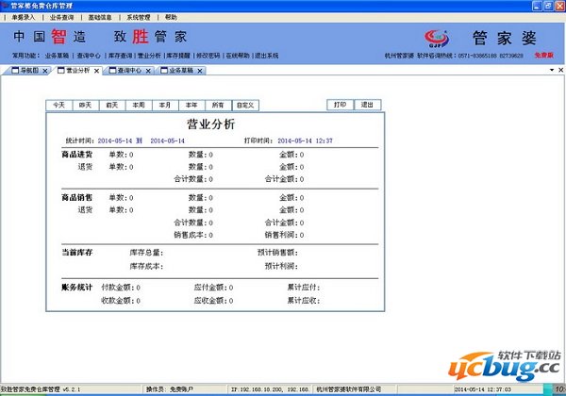Click the IP address status bar entry
This screenshot has width=566, height=396.
pos(270,389)
